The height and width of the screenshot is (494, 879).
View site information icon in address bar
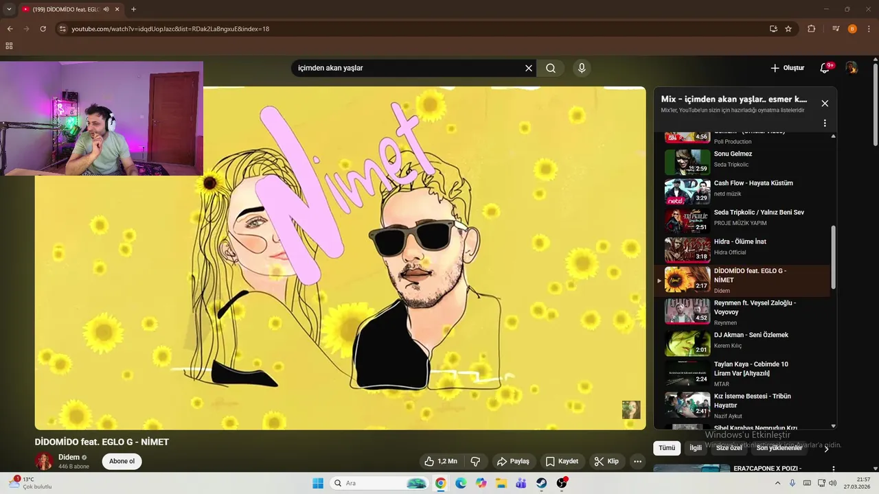tap(62, 29)
